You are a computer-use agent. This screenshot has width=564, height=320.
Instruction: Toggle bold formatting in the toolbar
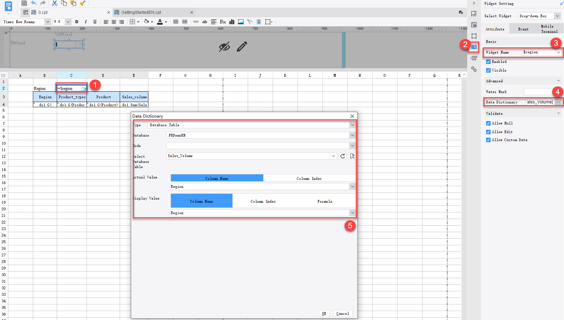tap(76, 21)
